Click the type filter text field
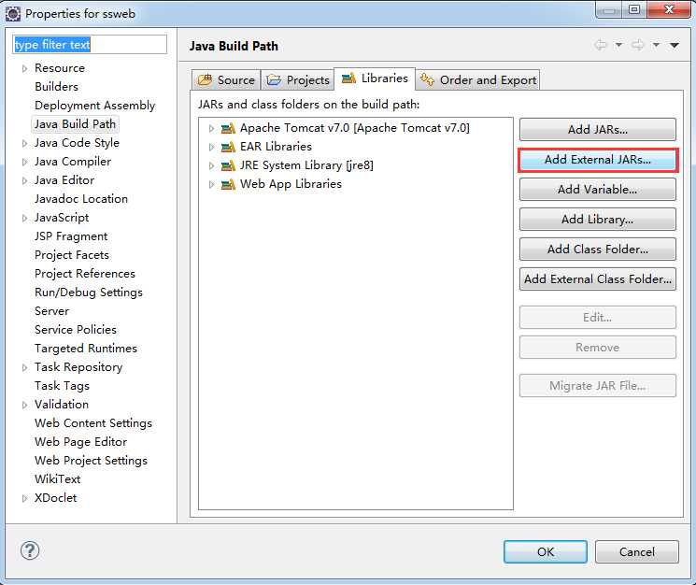The height and width of the screenshot is (585, 696). click(x=90, y=44)
